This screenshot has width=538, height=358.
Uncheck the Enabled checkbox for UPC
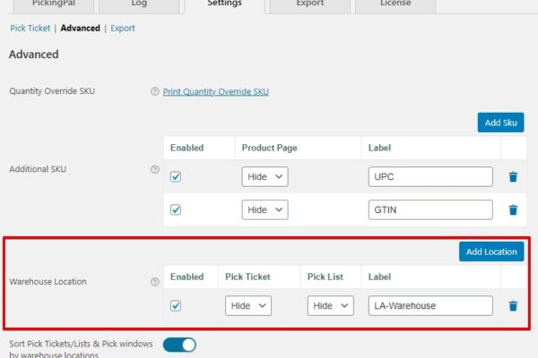click(x=176, y=177)
